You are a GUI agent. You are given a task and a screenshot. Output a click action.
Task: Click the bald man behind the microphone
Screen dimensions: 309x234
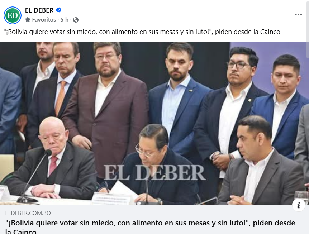[x=52, y=162]
